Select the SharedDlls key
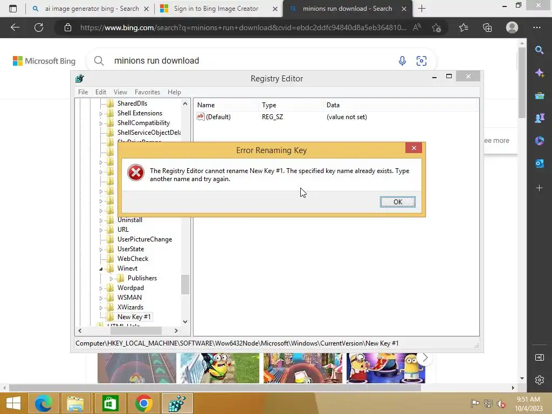 132,103
